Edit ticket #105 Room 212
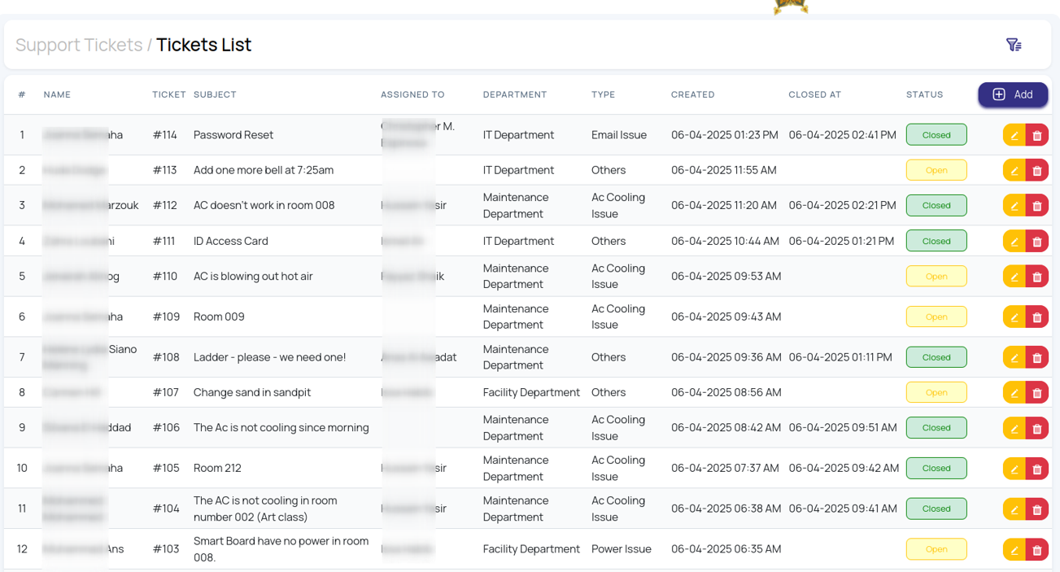The height and width of the screenshot is (572, 1060). 1014,469
